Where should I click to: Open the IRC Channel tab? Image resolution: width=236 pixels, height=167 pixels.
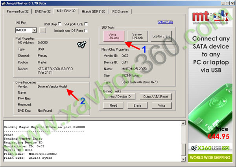point(120,11)
